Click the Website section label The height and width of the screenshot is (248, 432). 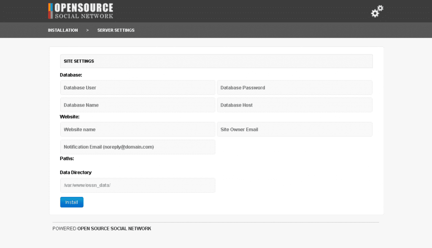point(70,117)
